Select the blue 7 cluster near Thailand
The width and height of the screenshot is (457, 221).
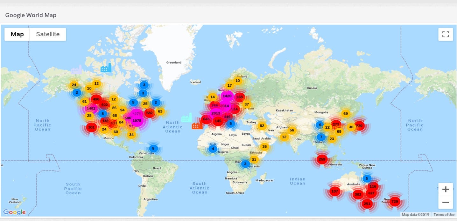coord(321,137)
